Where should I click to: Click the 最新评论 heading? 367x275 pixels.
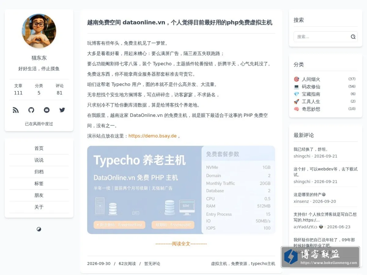(x=304, y=135)
